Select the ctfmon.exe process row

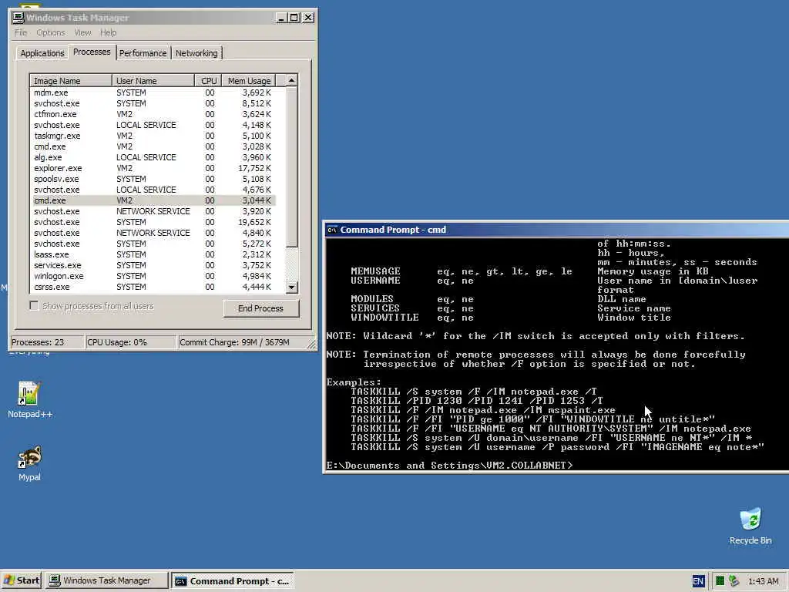pos(153,114)
